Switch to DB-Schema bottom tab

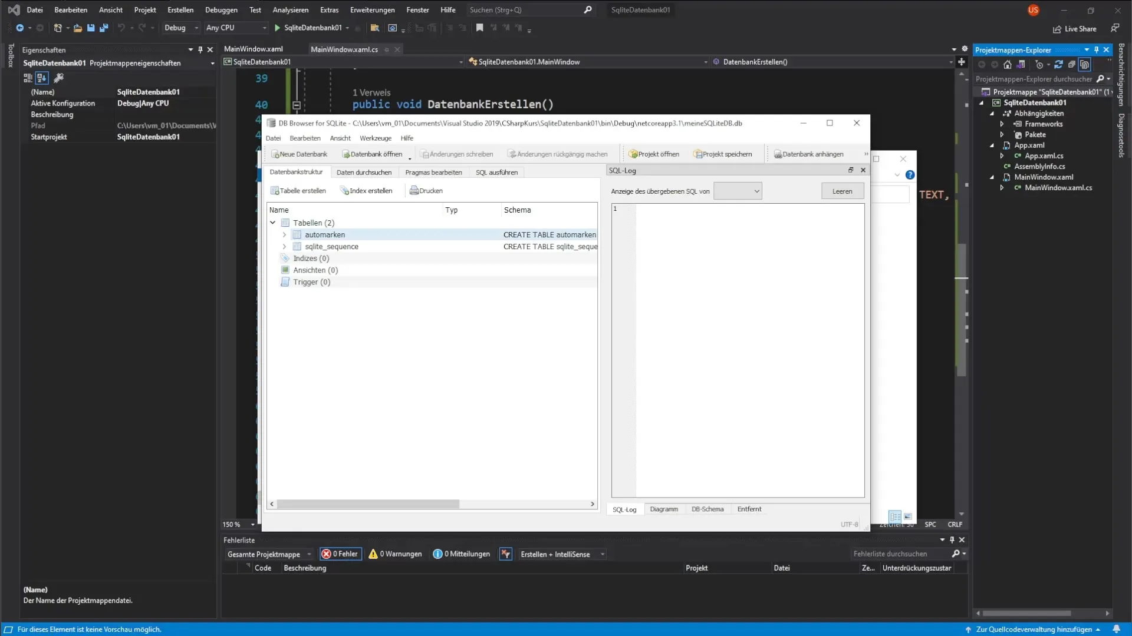(x=707, y=509)
